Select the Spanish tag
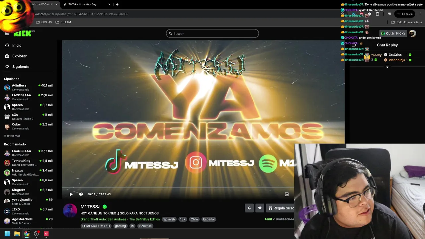 click(x=169, y=219)
